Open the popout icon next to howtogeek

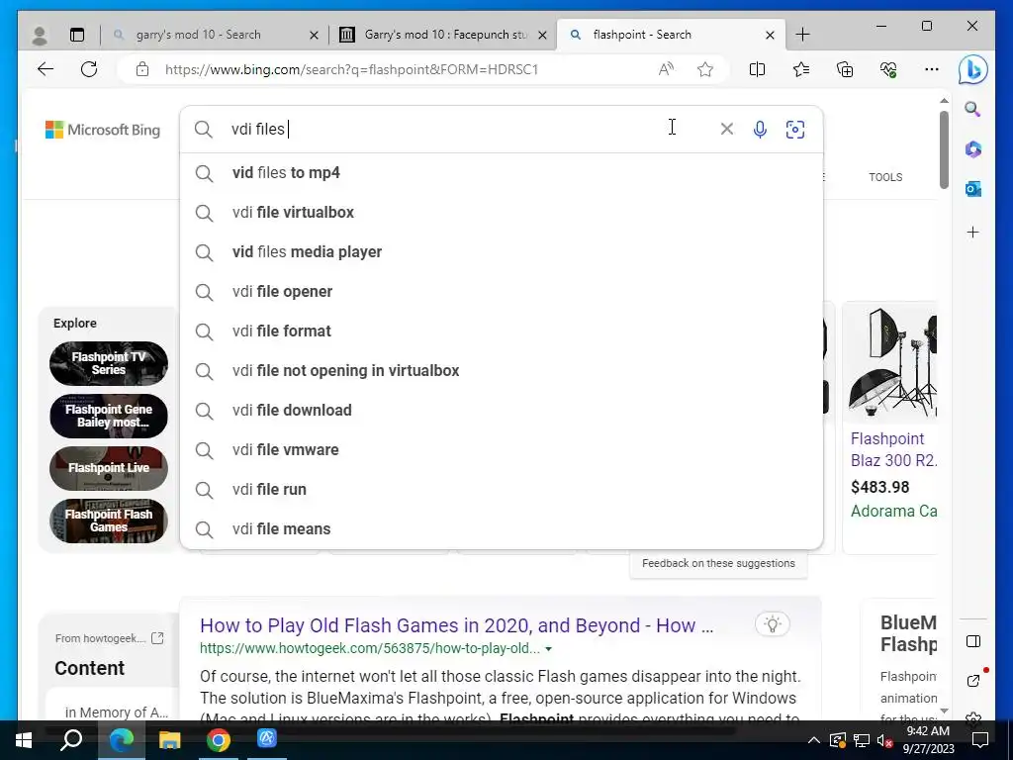coord(157,638)
